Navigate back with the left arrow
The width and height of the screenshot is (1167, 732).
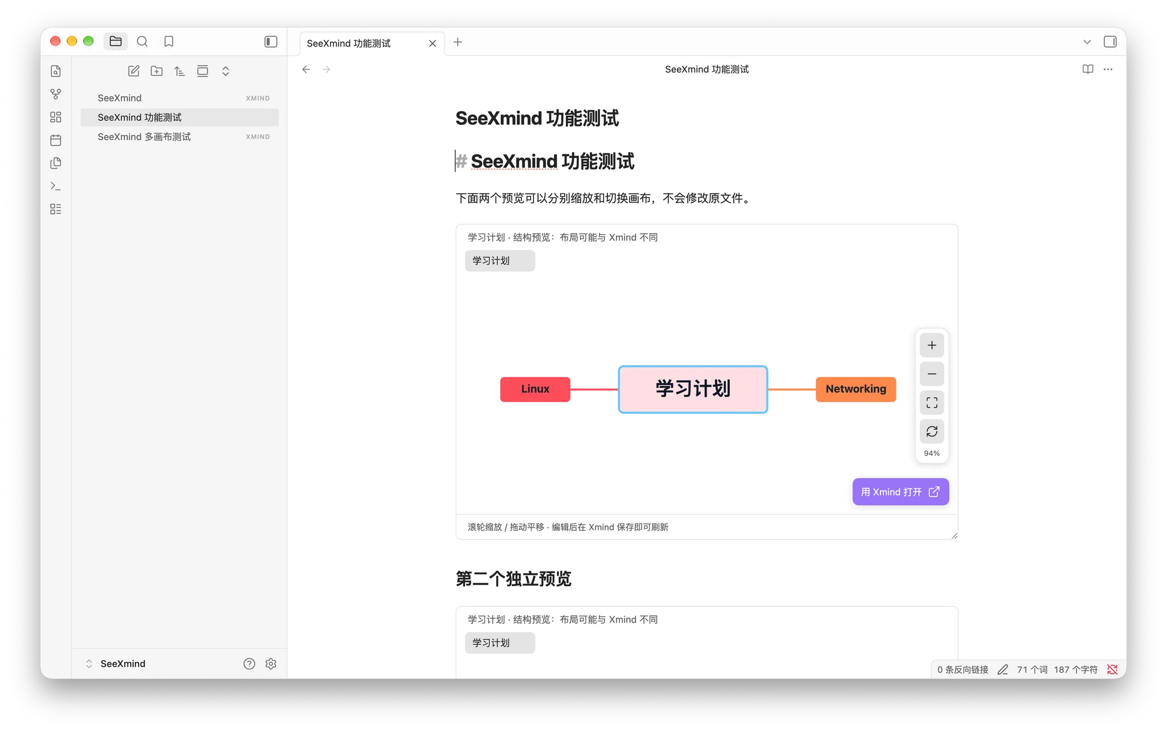pos(306,69)
